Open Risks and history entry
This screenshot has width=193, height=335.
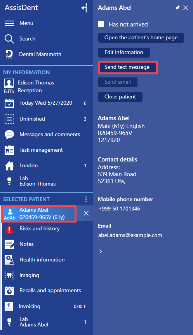[40, 229]
